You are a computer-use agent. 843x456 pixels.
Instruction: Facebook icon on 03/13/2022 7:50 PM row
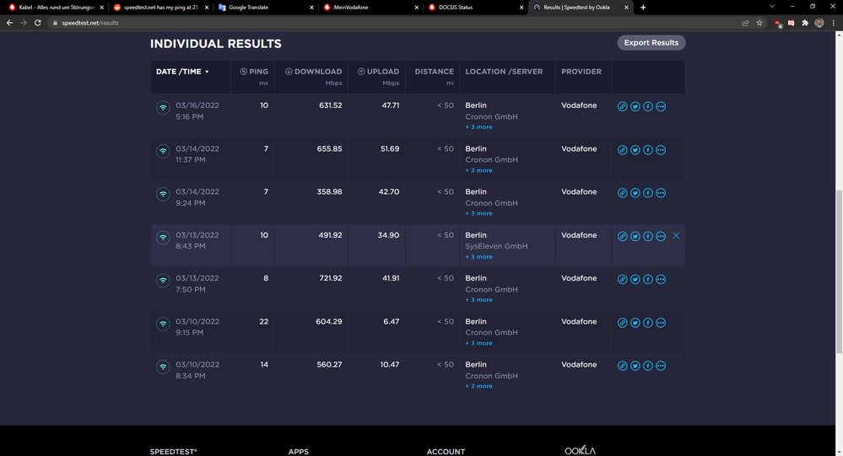[x=648, y=279]
